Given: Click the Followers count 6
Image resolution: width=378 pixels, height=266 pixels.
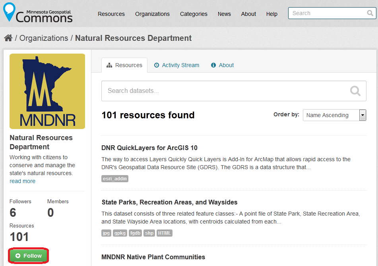Looking at the screenshot, I should (x=13, y=212).
